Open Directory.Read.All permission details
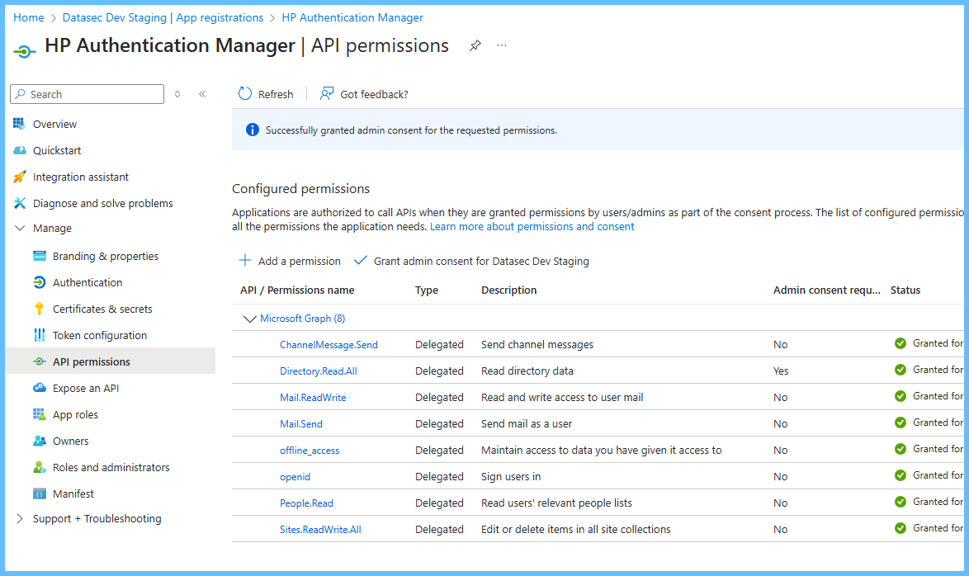Viewport: 969px width, 576px height. coord(319,371)
